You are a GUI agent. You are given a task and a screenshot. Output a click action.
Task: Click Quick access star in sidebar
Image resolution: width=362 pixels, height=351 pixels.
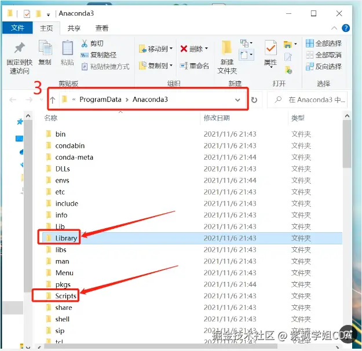(x=20, y=122)
